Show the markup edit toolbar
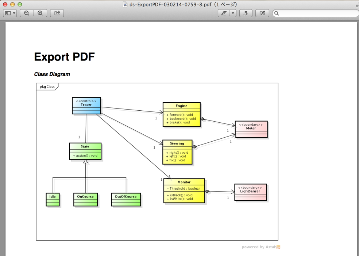This screenshot has height=256, width=359. click(x=262, y=13)
